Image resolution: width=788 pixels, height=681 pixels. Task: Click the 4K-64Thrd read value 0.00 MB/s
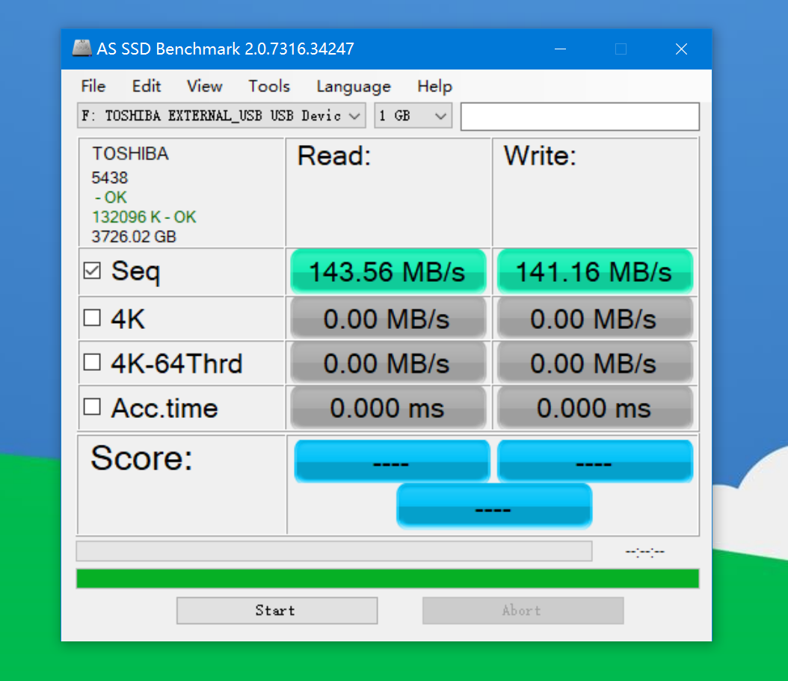click(x=388, y=363)
